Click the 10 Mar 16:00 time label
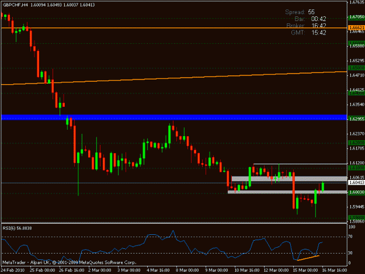The height and width of the screenshot is (274, 365). (x=247, y=270)
